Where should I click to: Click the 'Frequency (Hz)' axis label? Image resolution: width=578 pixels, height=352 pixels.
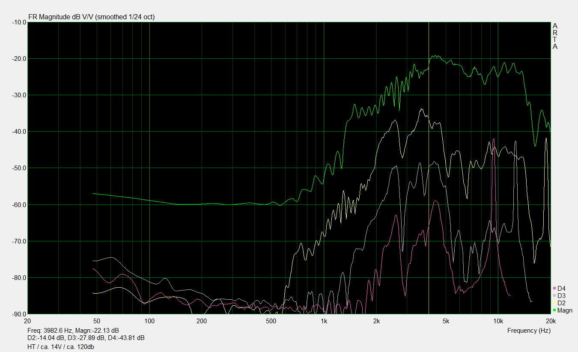(529, 331)
